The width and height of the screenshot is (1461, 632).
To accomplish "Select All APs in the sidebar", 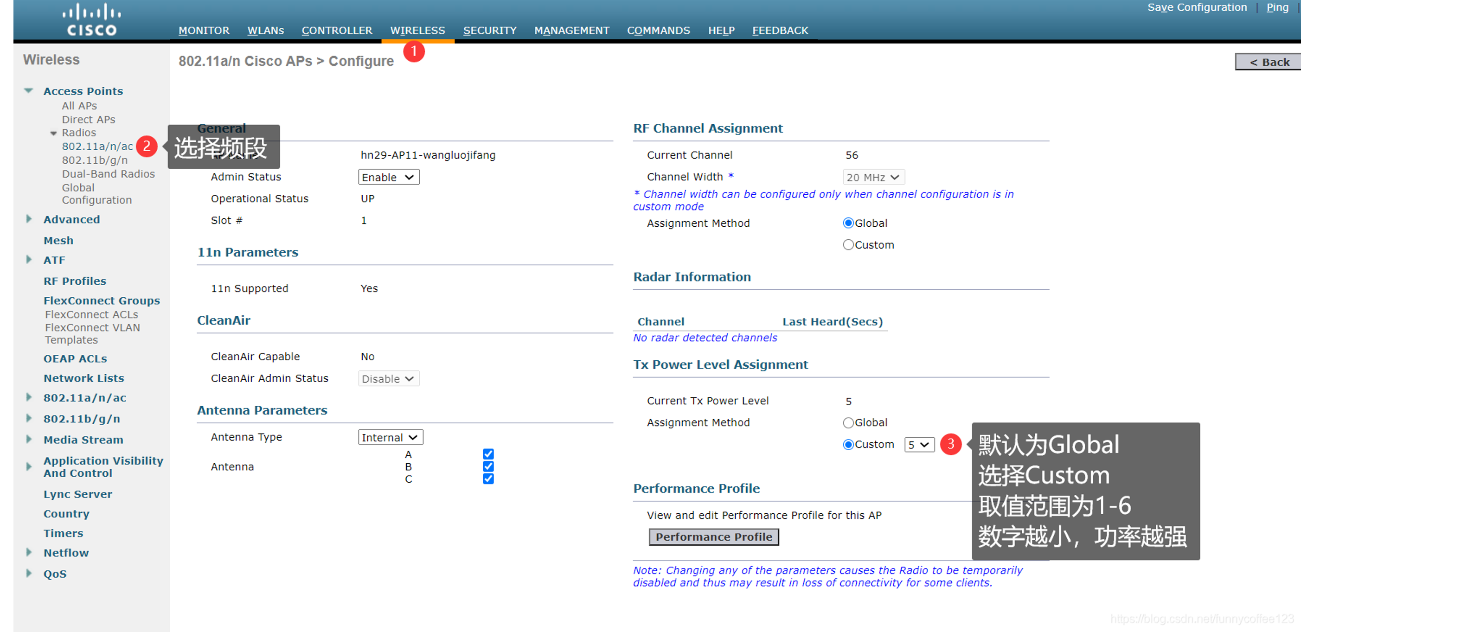I will pyautogui.click(x=79, y=105).
